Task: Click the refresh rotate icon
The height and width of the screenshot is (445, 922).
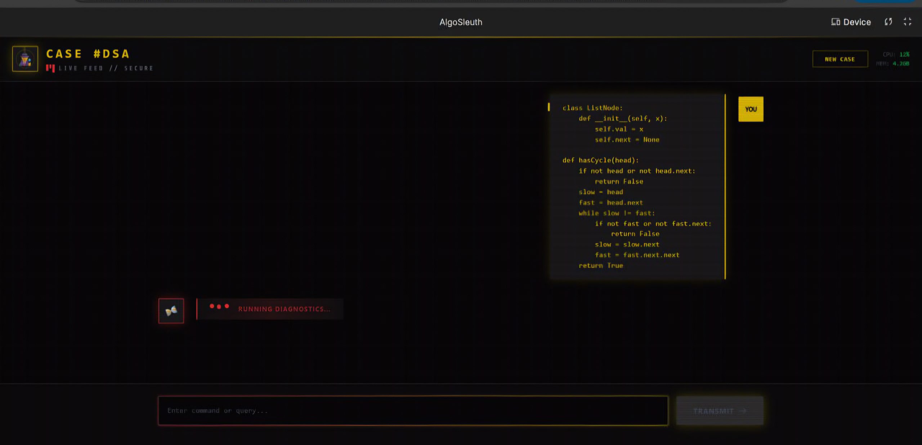Action: point(888,22)
